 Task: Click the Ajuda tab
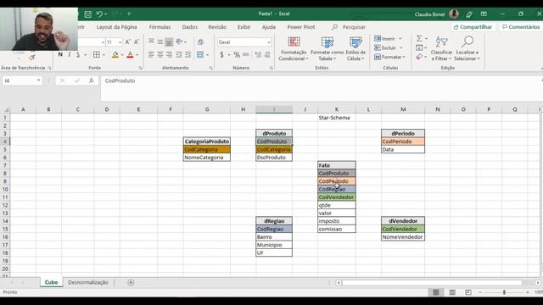tap(269, 27)
